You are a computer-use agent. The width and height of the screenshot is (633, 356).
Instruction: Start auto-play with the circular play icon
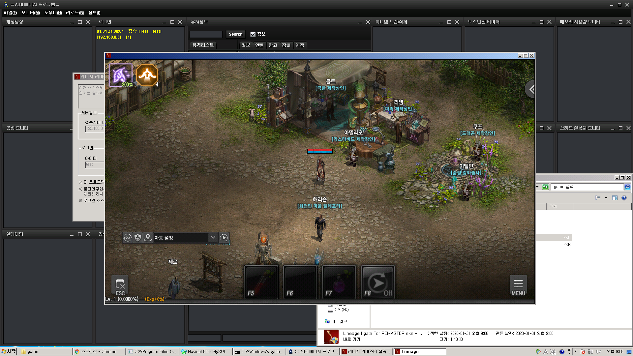tap(224, 238)
